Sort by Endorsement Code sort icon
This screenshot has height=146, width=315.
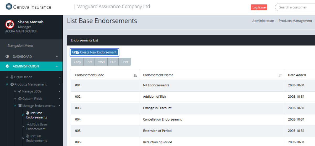click(135, 75)
